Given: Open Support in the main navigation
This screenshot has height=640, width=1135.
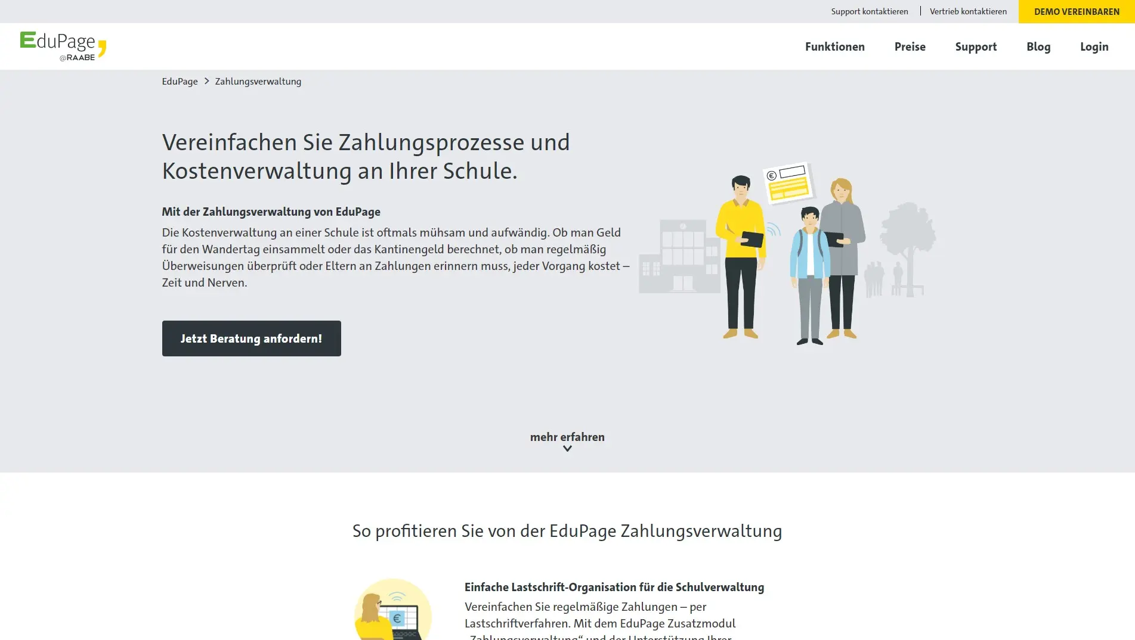Looking at the screenshot, I should (x=975, y=46).
